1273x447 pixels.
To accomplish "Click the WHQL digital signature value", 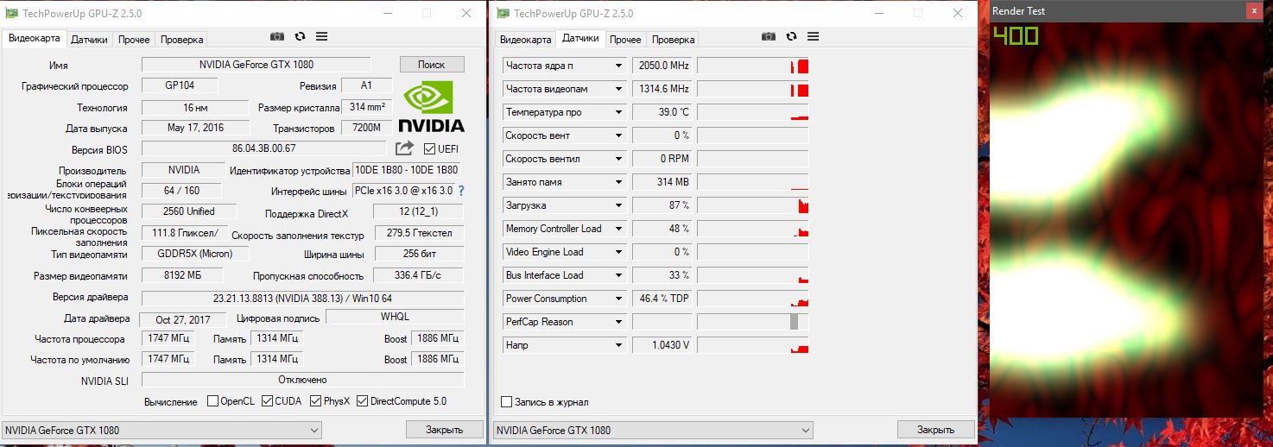I will [x=395, y=317].
